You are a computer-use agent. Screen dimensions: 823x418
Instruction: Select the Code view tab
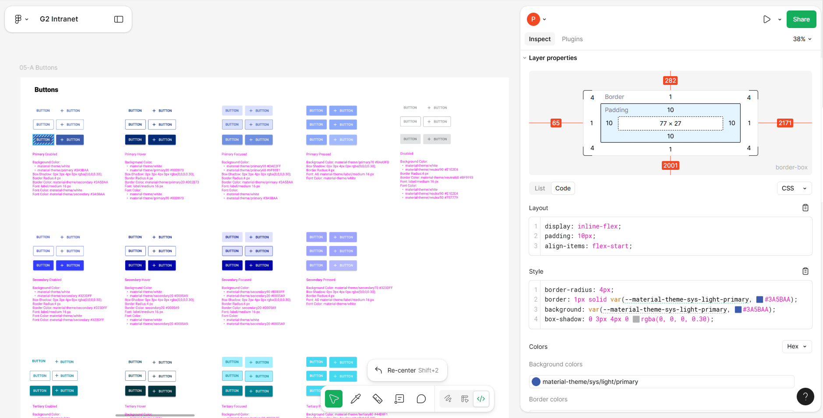coord(563,188)
